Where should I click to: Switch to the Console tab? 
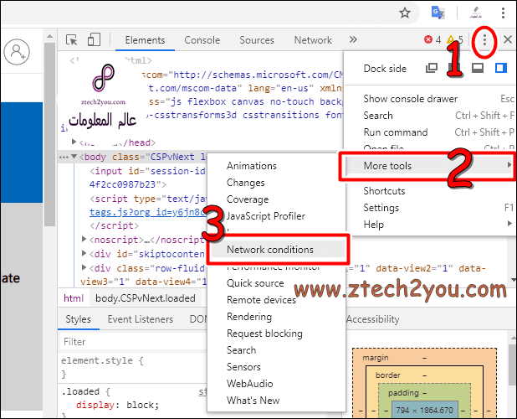pos(202,40)
